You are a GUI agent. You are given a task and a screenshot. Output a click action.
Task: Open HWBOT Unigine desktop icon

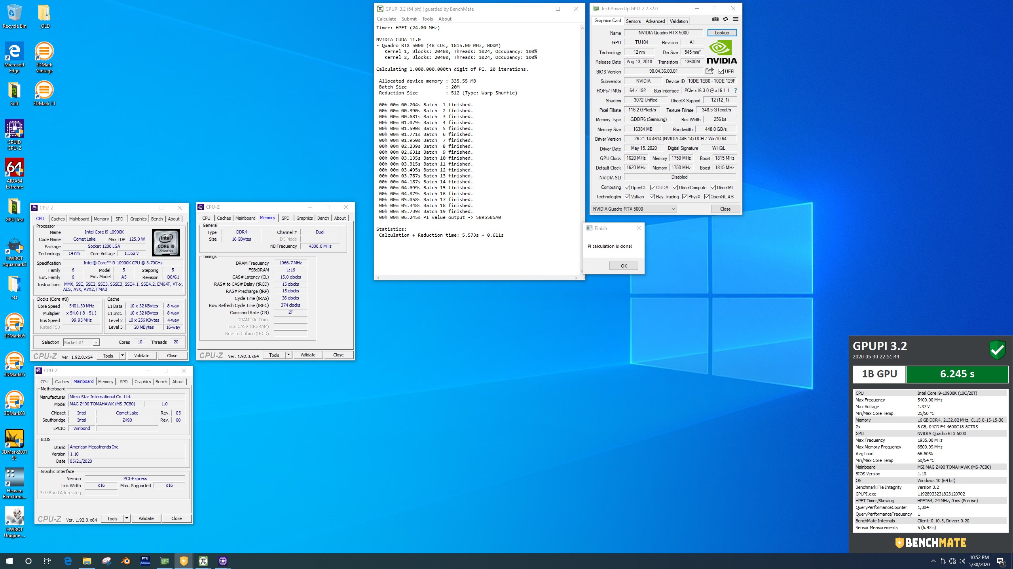pyautogui.click(x=15, y=522)
